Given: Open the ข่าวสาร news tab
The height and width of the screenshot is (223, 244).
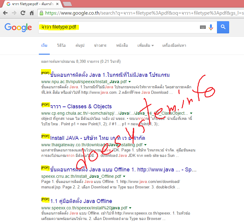Looking at the screenshot, I should coord(100,46).
